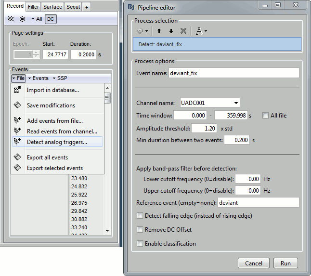Open the Channel name dropdown
This screenshot has width=311, height=276.
coord(209,103)
